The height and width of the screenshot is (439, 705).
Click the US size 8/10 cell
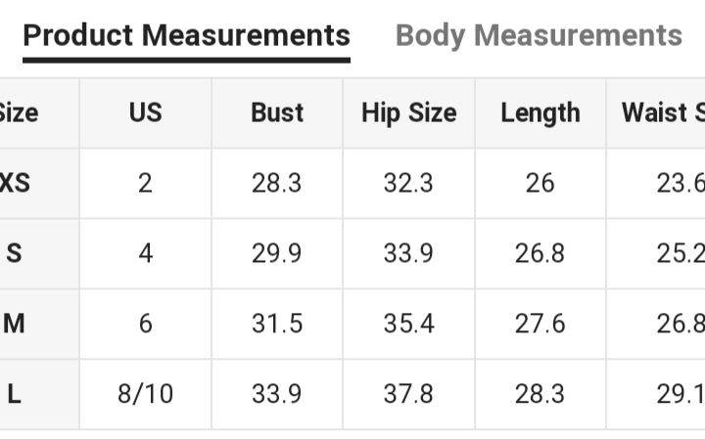point(145,394)
